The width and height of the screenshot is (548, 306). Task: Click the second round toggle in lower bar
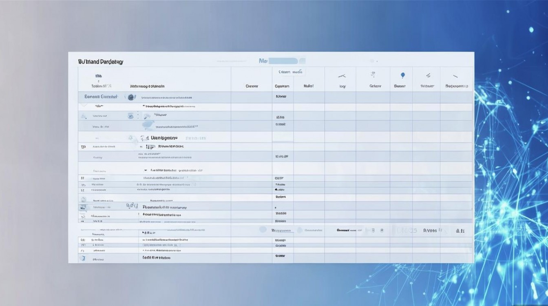[300, 230]
